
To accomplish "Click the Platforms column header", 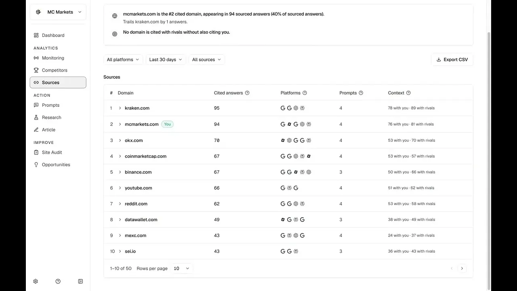I will tap(290, 93).
